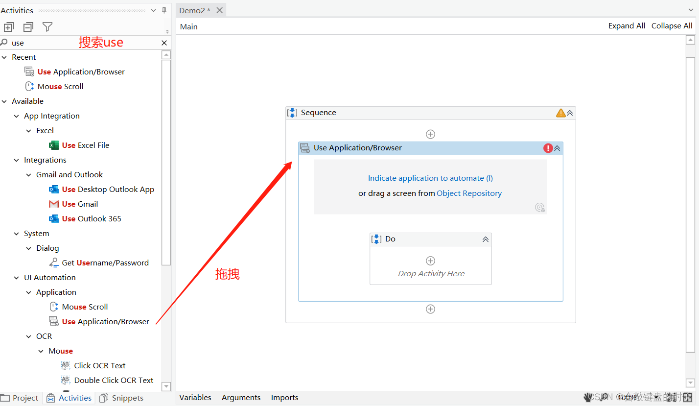
Task: Click the designer canvas scroll down arrow
Action: pyautogui.click(x=691, y=382)
